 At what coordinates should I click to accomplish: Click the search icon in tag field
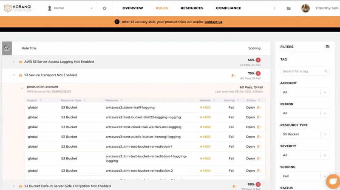326,71
